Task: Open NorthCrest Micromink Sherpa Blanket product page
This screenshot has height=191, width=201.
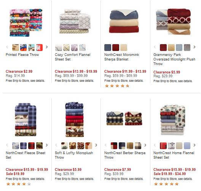Action: 121,57
